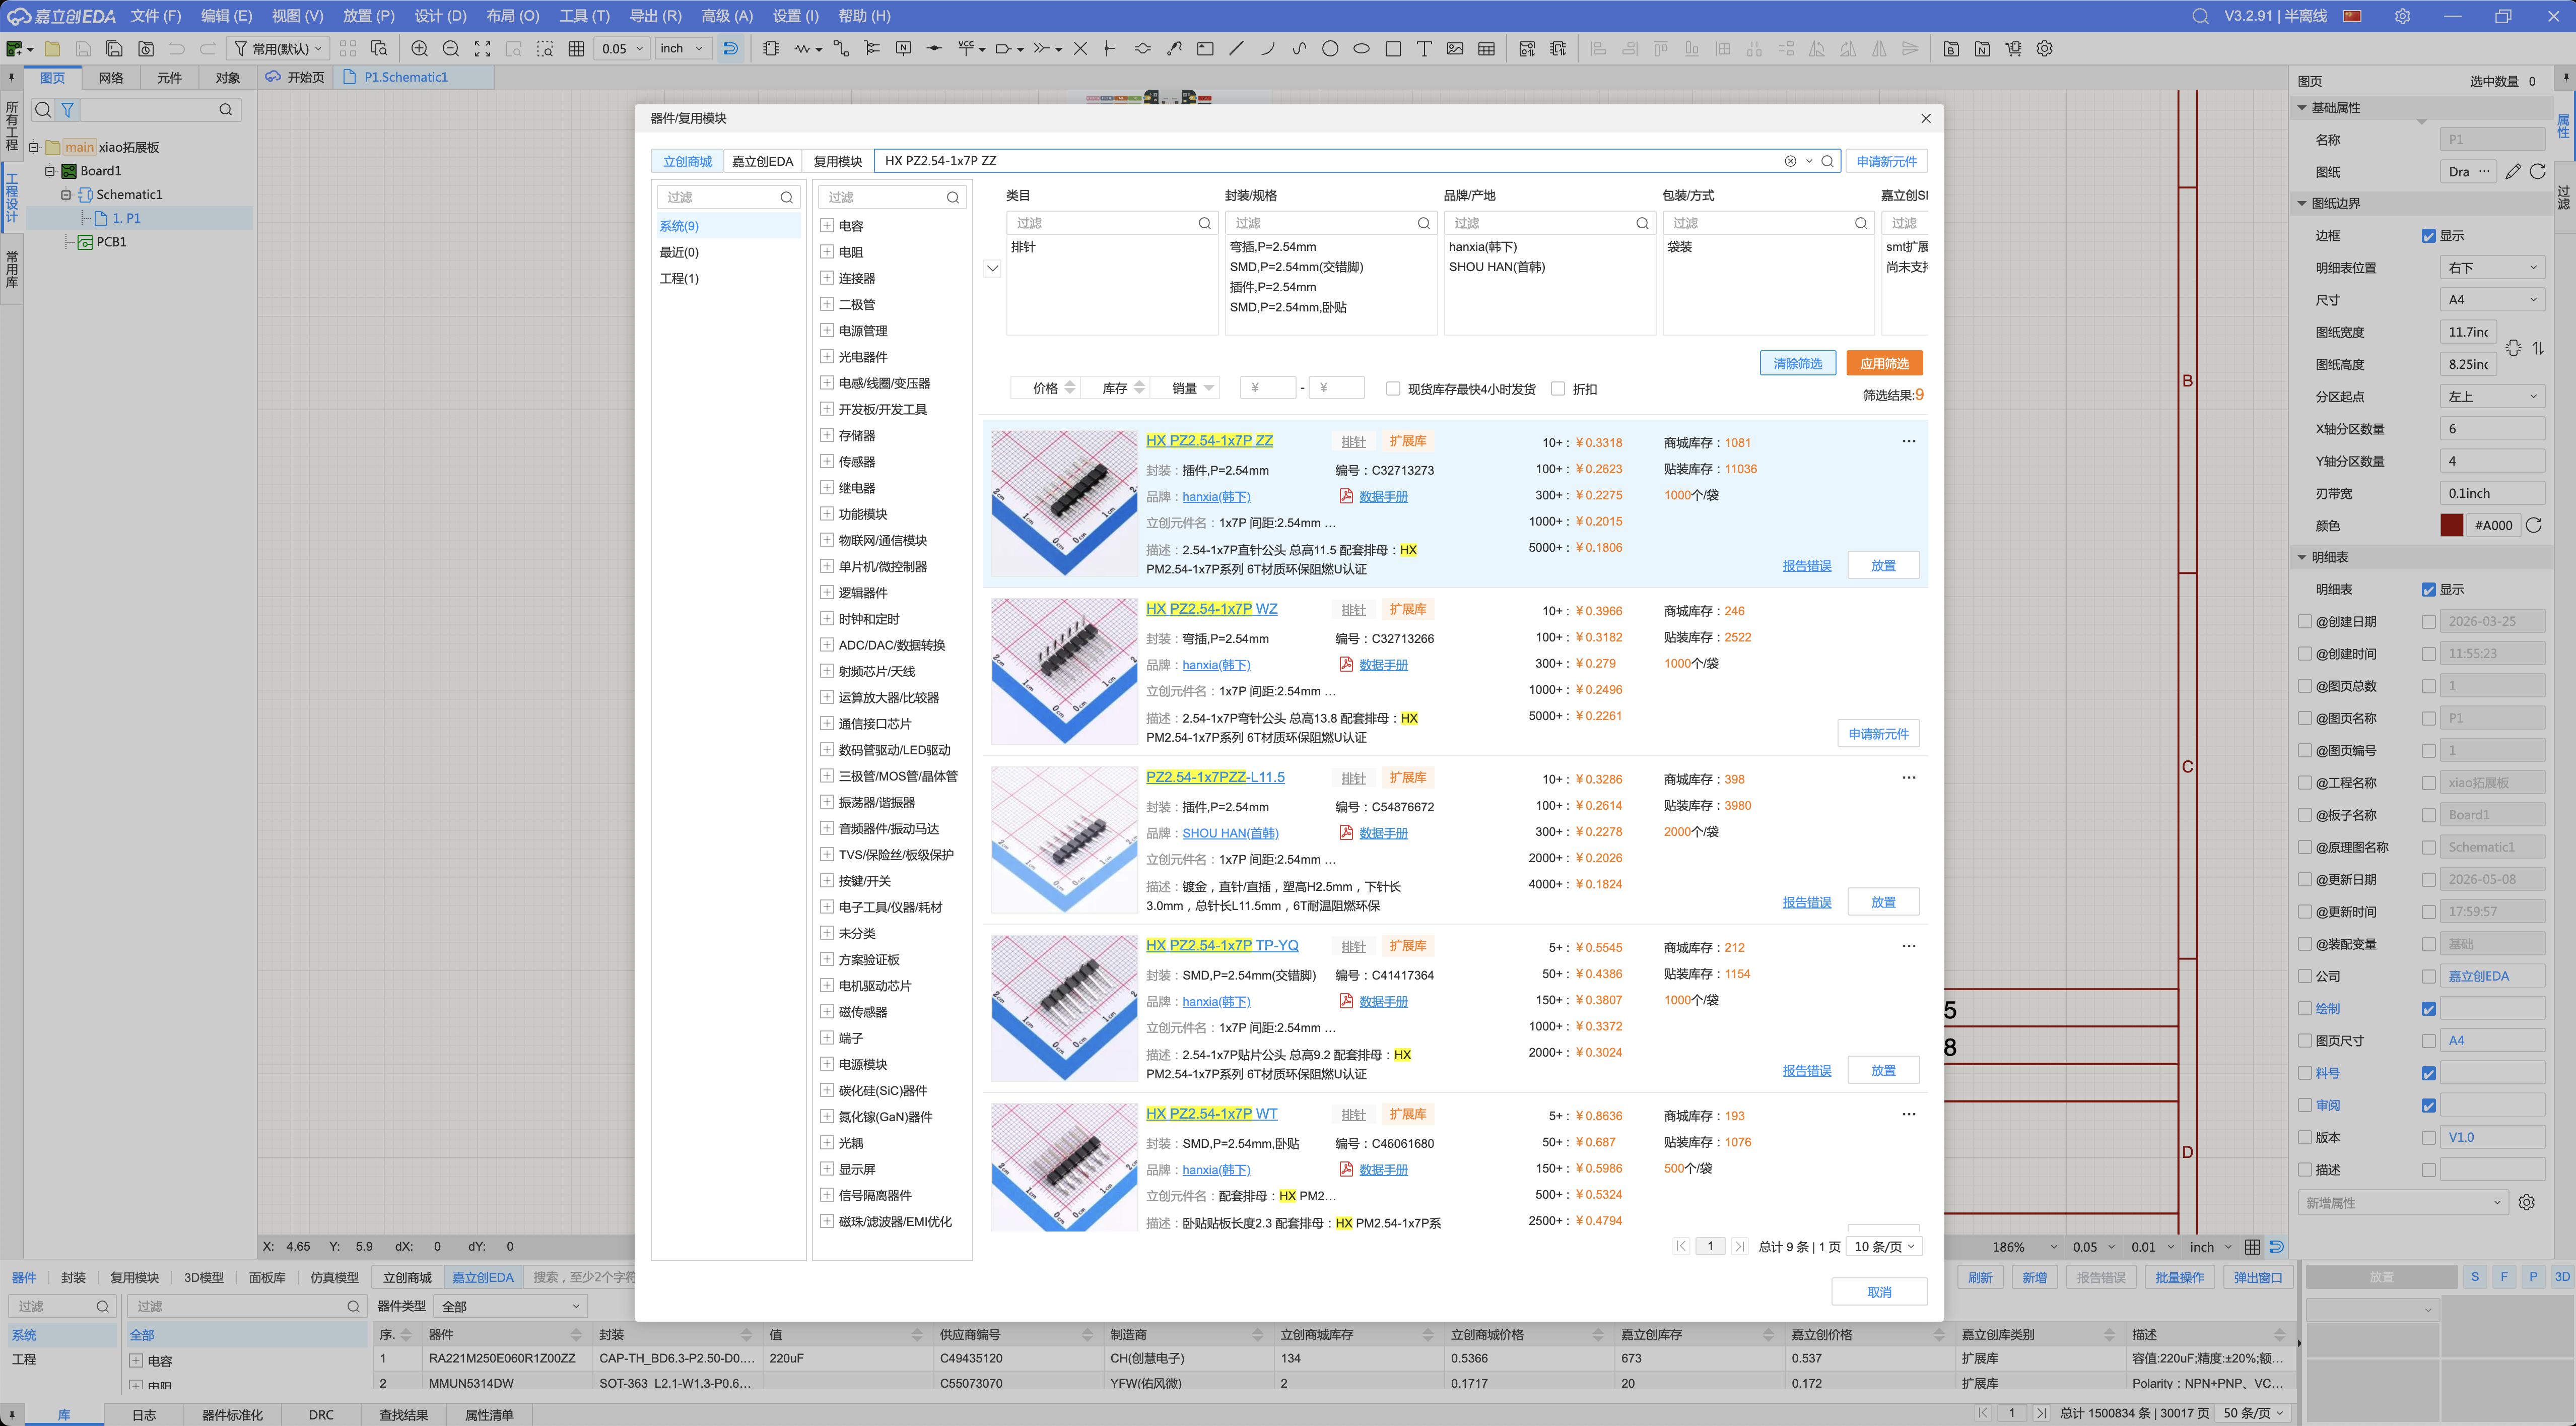Click the open folder toolbar icon

(52, 48)
